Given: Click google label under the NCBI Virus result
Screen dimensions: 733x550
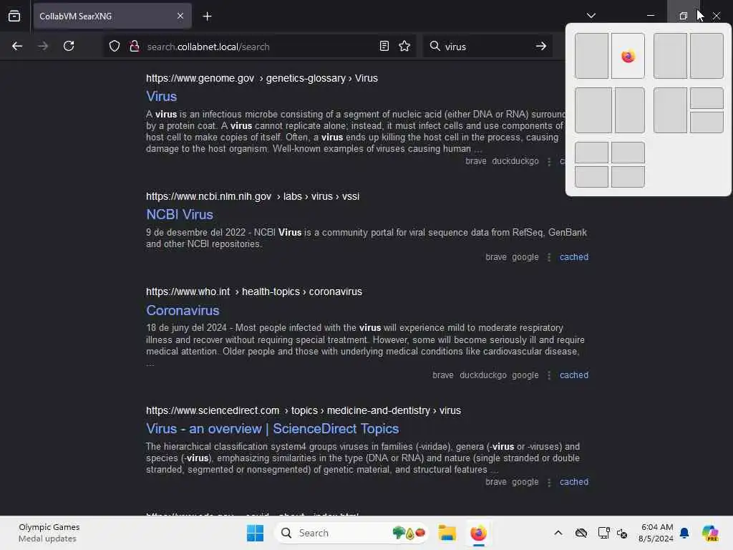Looking at the screenshot, I should point(525,257).
